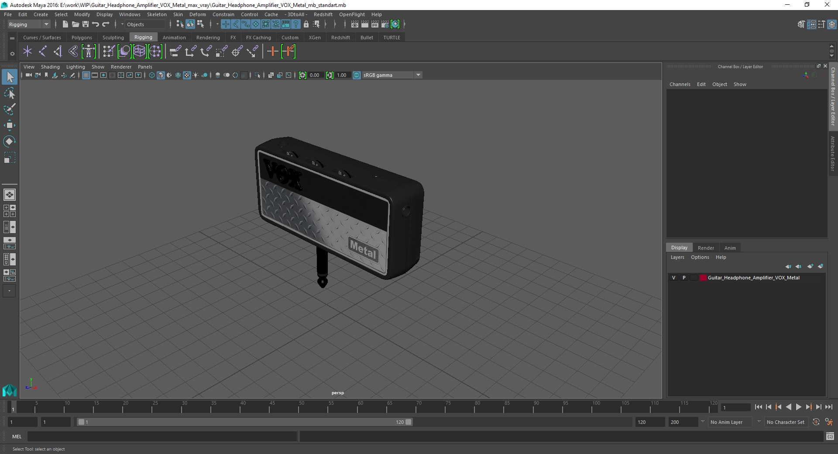Choose the Scale tool in toolbox

10,158
